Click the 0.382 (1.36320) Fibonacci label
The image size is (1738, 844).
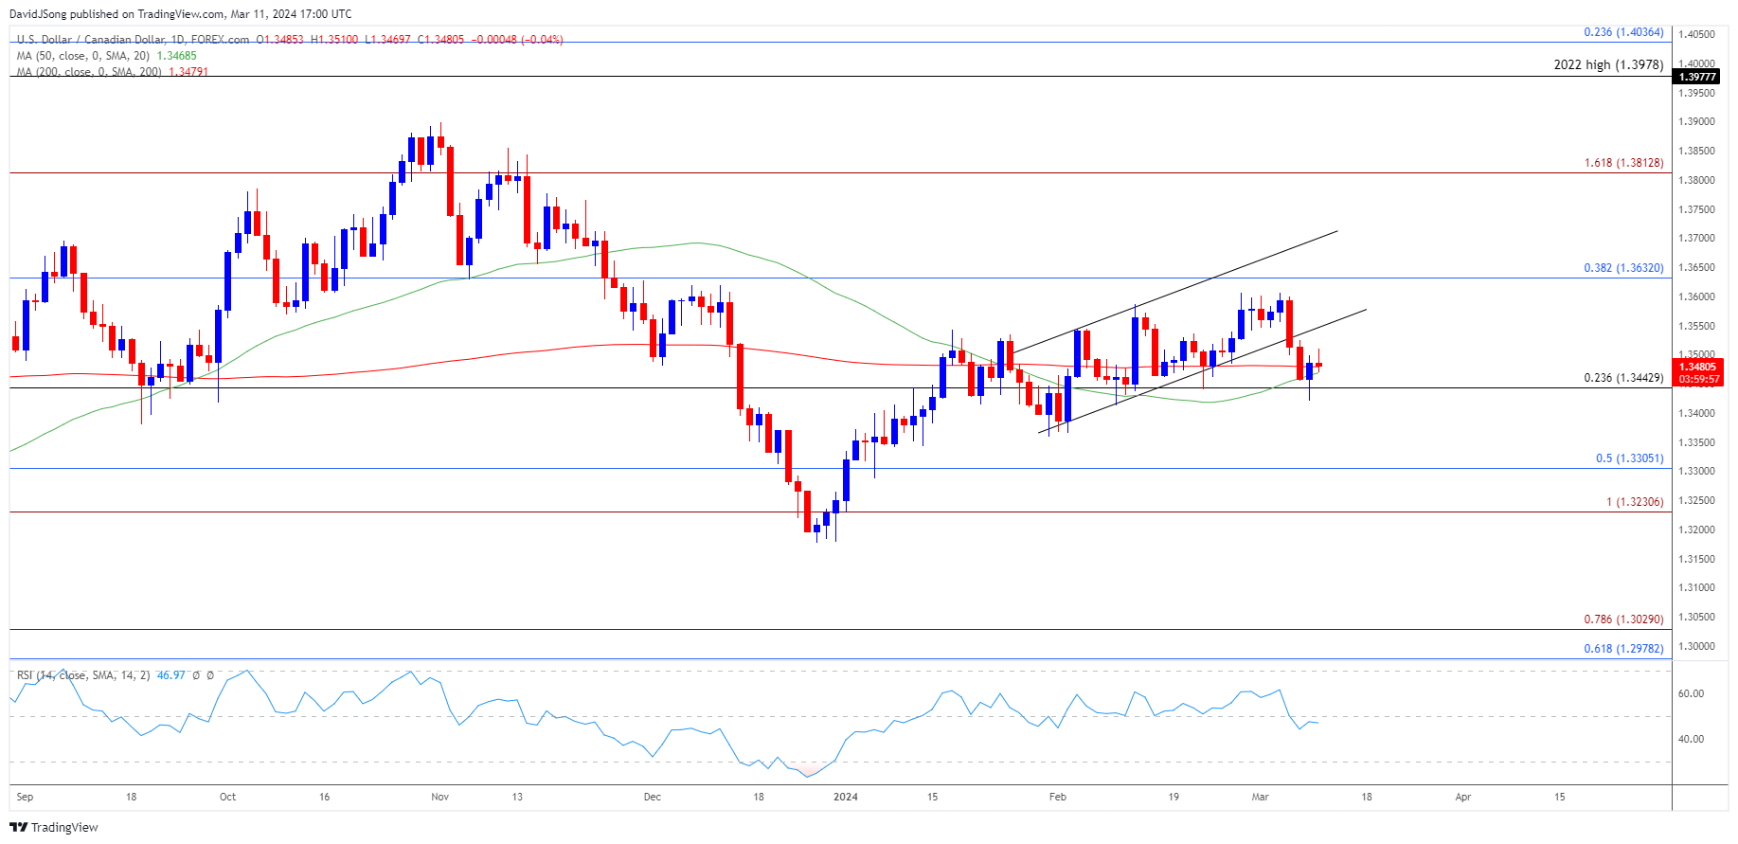[x=1623, y=268]
